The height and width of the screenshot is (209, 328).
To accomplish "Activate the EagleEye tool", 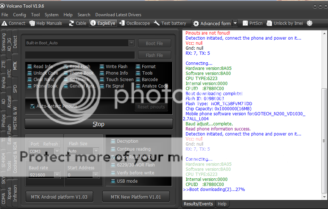I will click(x=103, y=23).
